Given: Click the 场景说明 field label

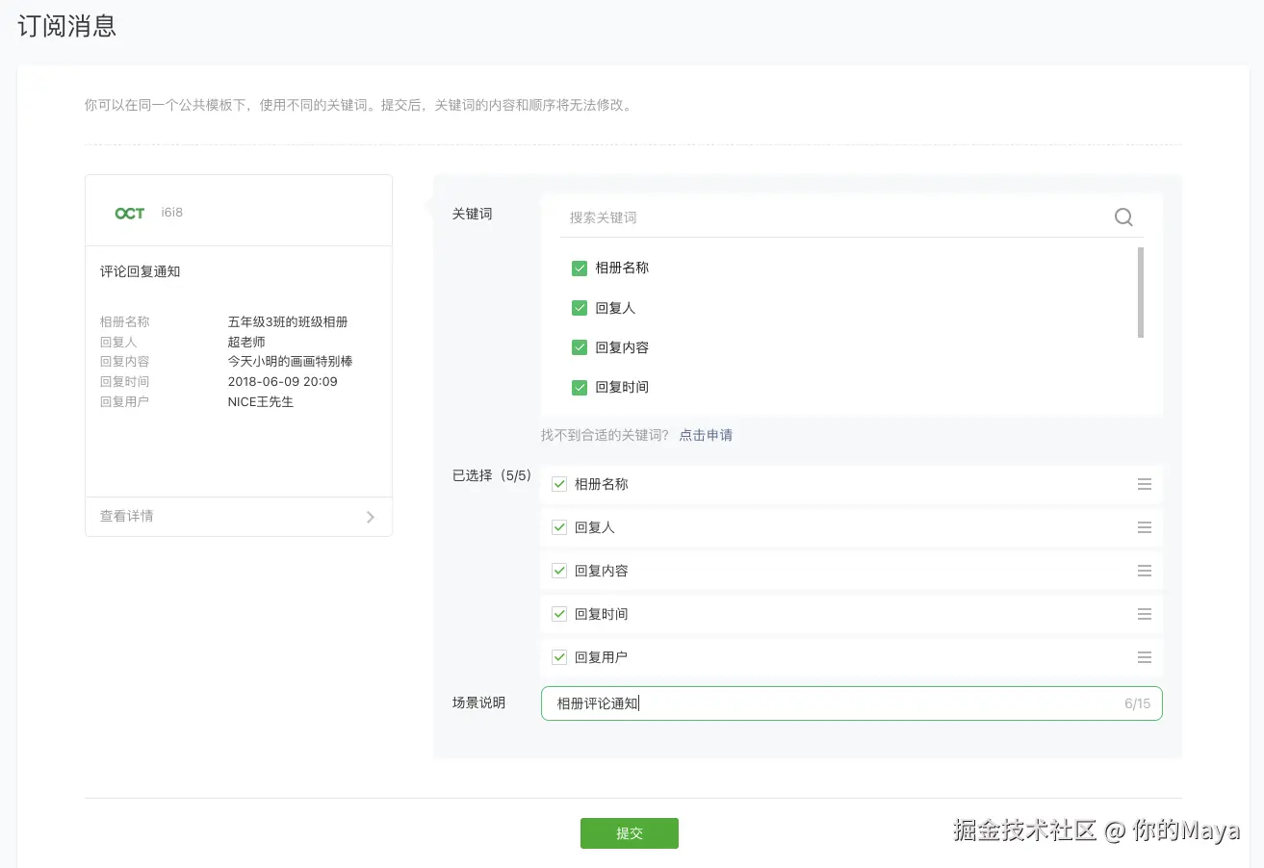Looking at the screenshot, I should point(479,702).
